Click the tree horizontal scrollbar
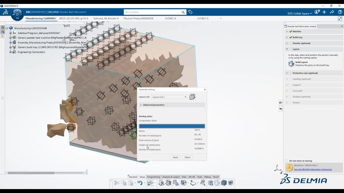Screen dimensions: 344x193 pos(31,173)
